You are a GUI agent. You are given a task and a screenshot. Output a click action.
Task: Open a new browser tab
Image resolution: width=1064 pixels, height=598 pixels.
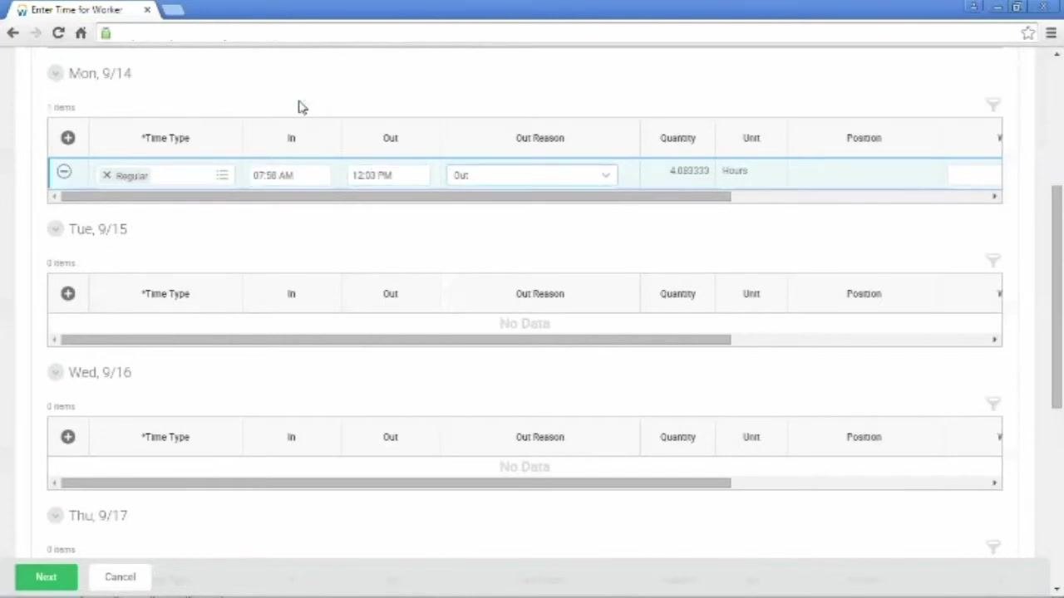[173, 10]
